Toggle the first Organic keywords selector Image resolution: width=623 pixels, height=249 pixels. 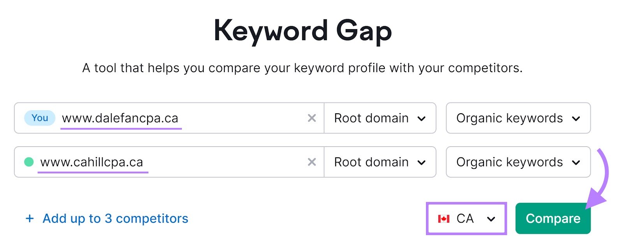518,118
